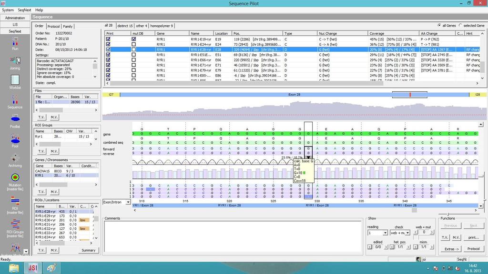Open the network icon in the system tray
Viewport: 488px width, 274px height.
(450, 268)
